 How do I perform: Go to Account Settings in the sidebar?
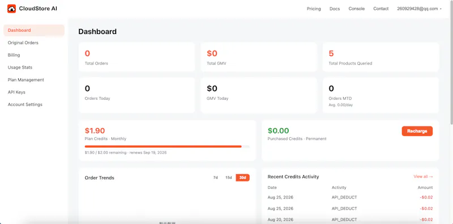pos(25,104)
